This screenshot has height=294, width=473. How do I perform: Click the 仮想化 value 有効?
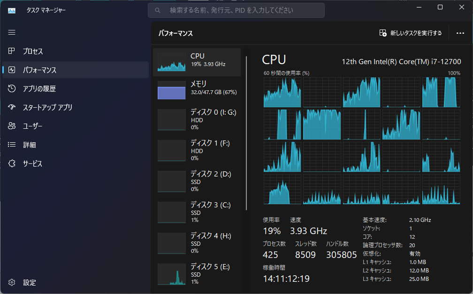415,254
